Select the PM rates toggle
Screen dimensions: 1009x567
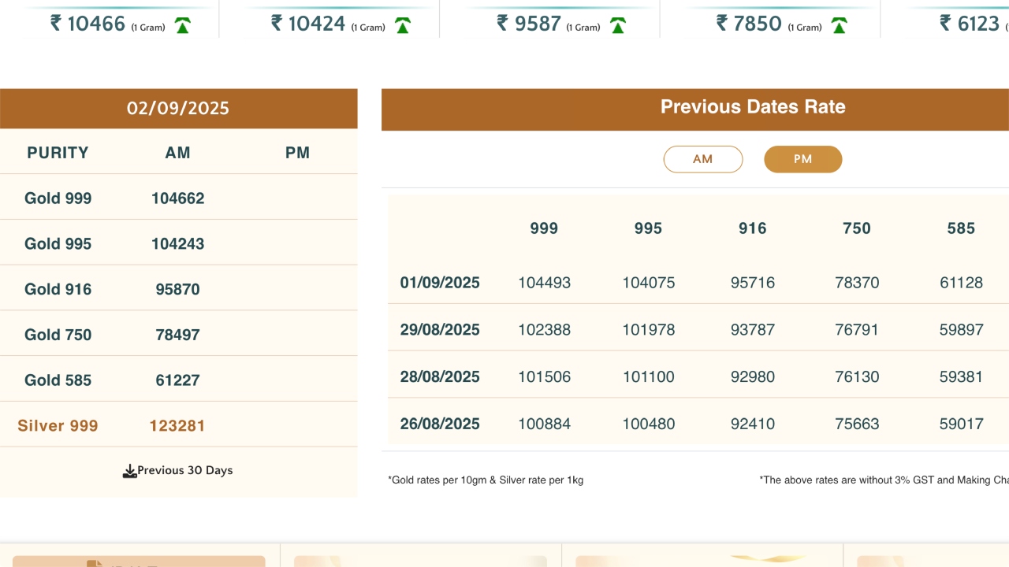click(802, 159)
